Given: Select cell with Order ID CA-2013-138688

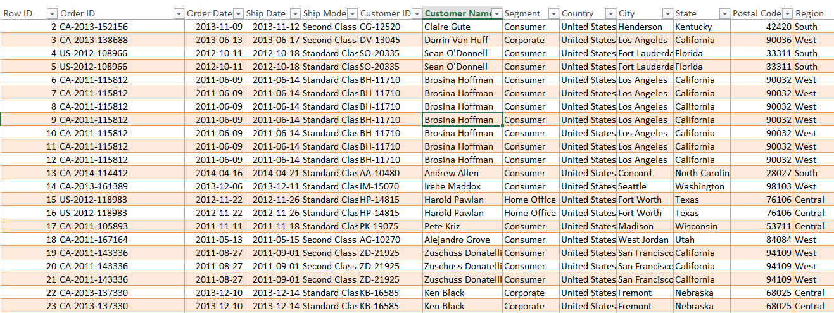Looking at the screenshot, I should tap(122, 40).
